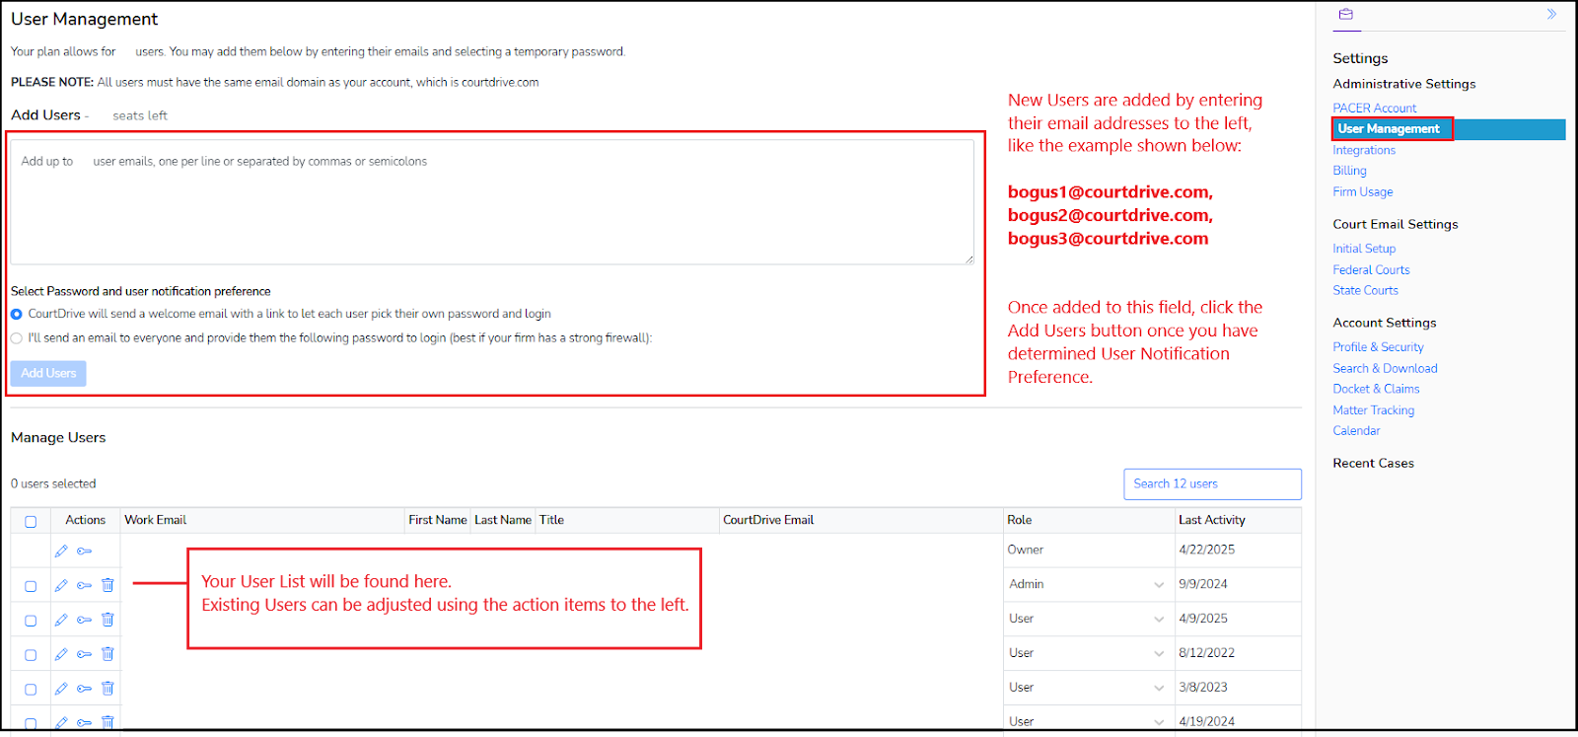Click the Recent Cases heading in the sidebar
The image size is (1578, 737).
coord(1373,464)
